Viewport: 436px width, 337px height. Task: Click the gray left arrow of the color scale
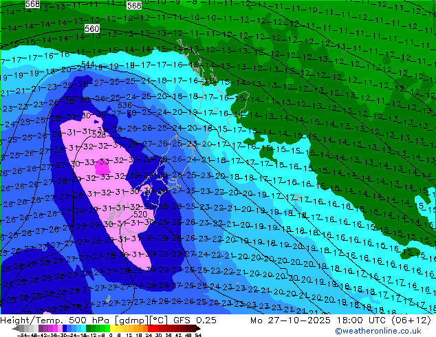[16, 328]
